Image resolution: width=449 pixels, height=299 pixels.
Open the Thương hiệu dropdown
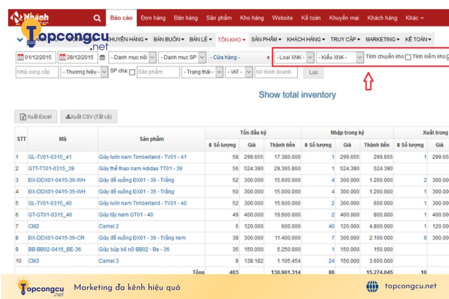(x=84, y=72)
